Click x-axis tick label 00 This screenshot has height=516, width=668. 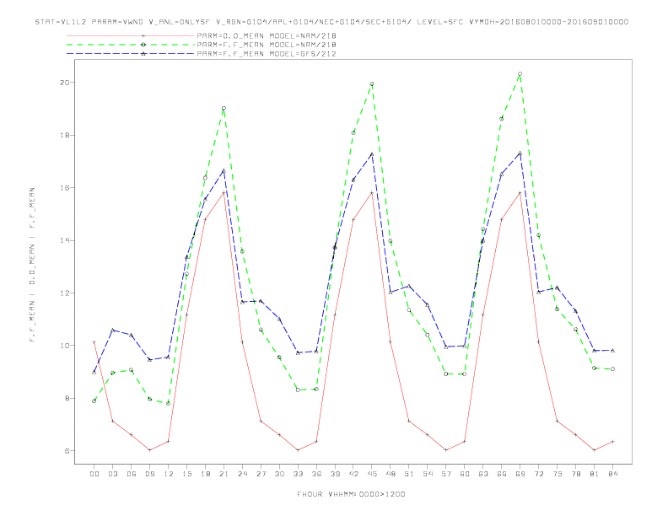tap(94, 474)
